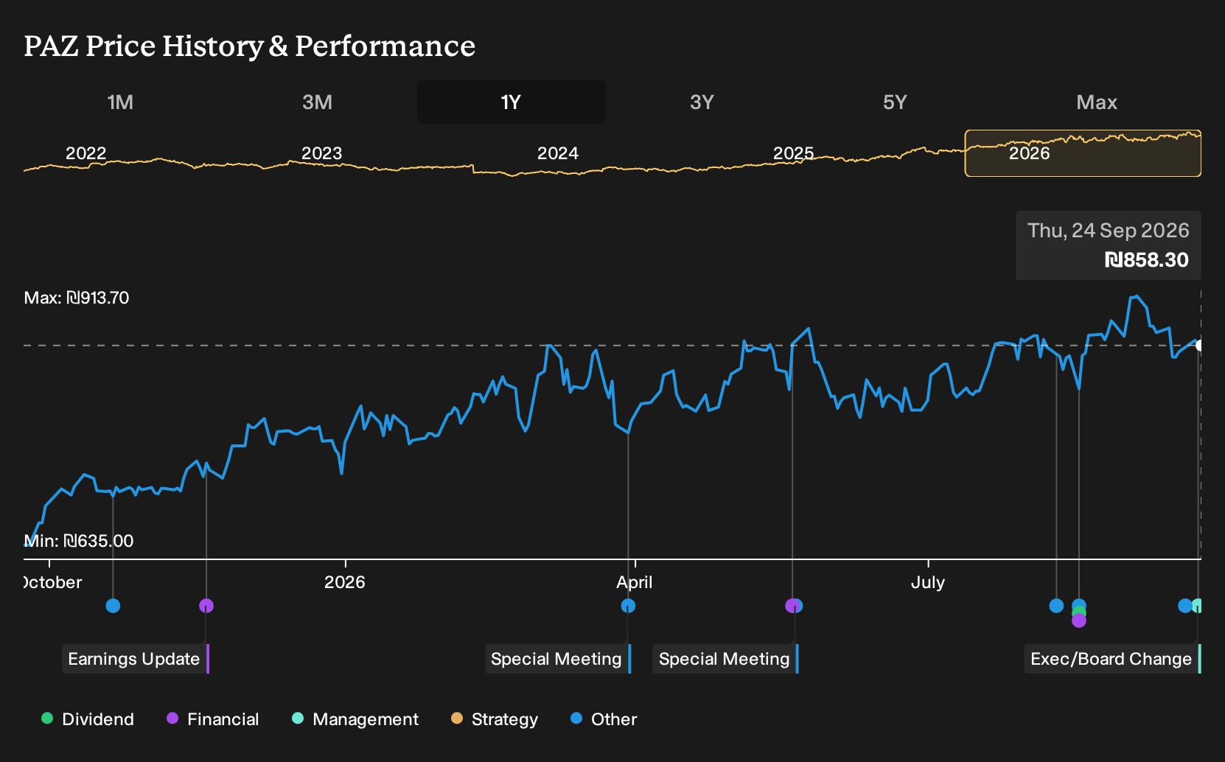Open the Special Meeting label with purple marker
Image resolution: width=1225 pixels, height=762 pixels.
pyautogui.click(x=726, y=659)
